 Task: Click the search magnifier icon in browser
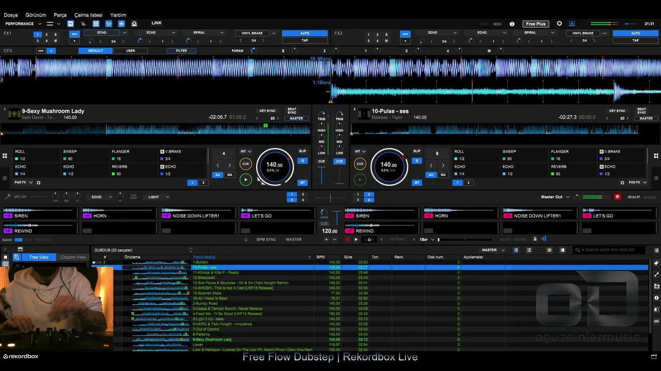tap(578, 250)
